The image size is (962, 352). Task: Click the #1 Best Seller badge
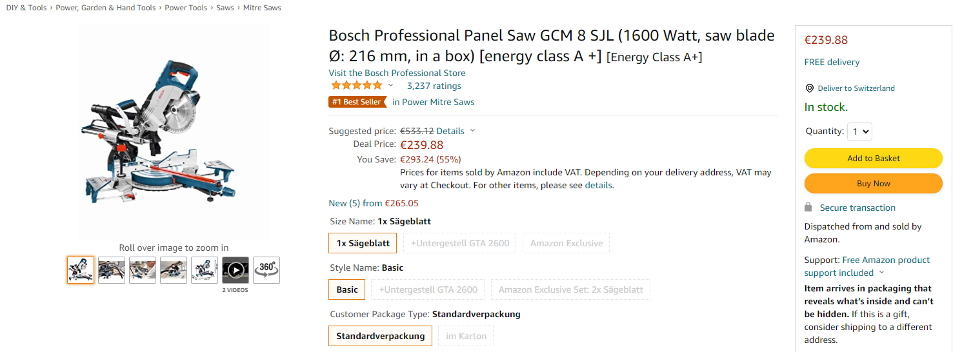coord(357,102)
